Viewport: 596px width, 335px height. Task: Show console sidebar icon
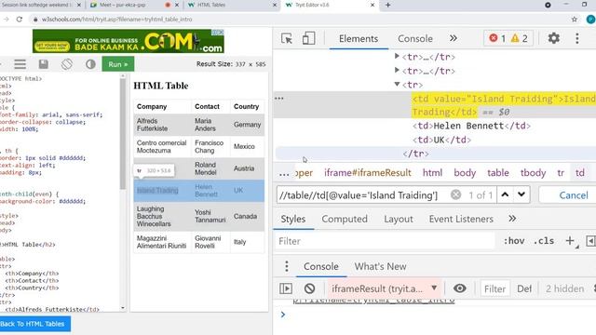(x=286, y=288)
